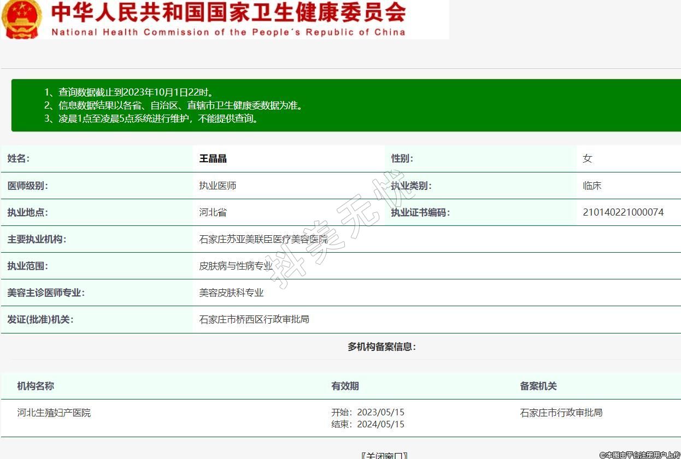The image size is (681, 459).
Task: Click the 河北省 practice location value
Action: click(213, 212)
